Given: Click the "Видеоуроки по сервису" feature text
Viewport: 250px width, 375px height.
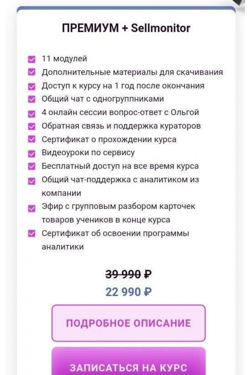Looking at the screenshot, I should click(88, 153).
